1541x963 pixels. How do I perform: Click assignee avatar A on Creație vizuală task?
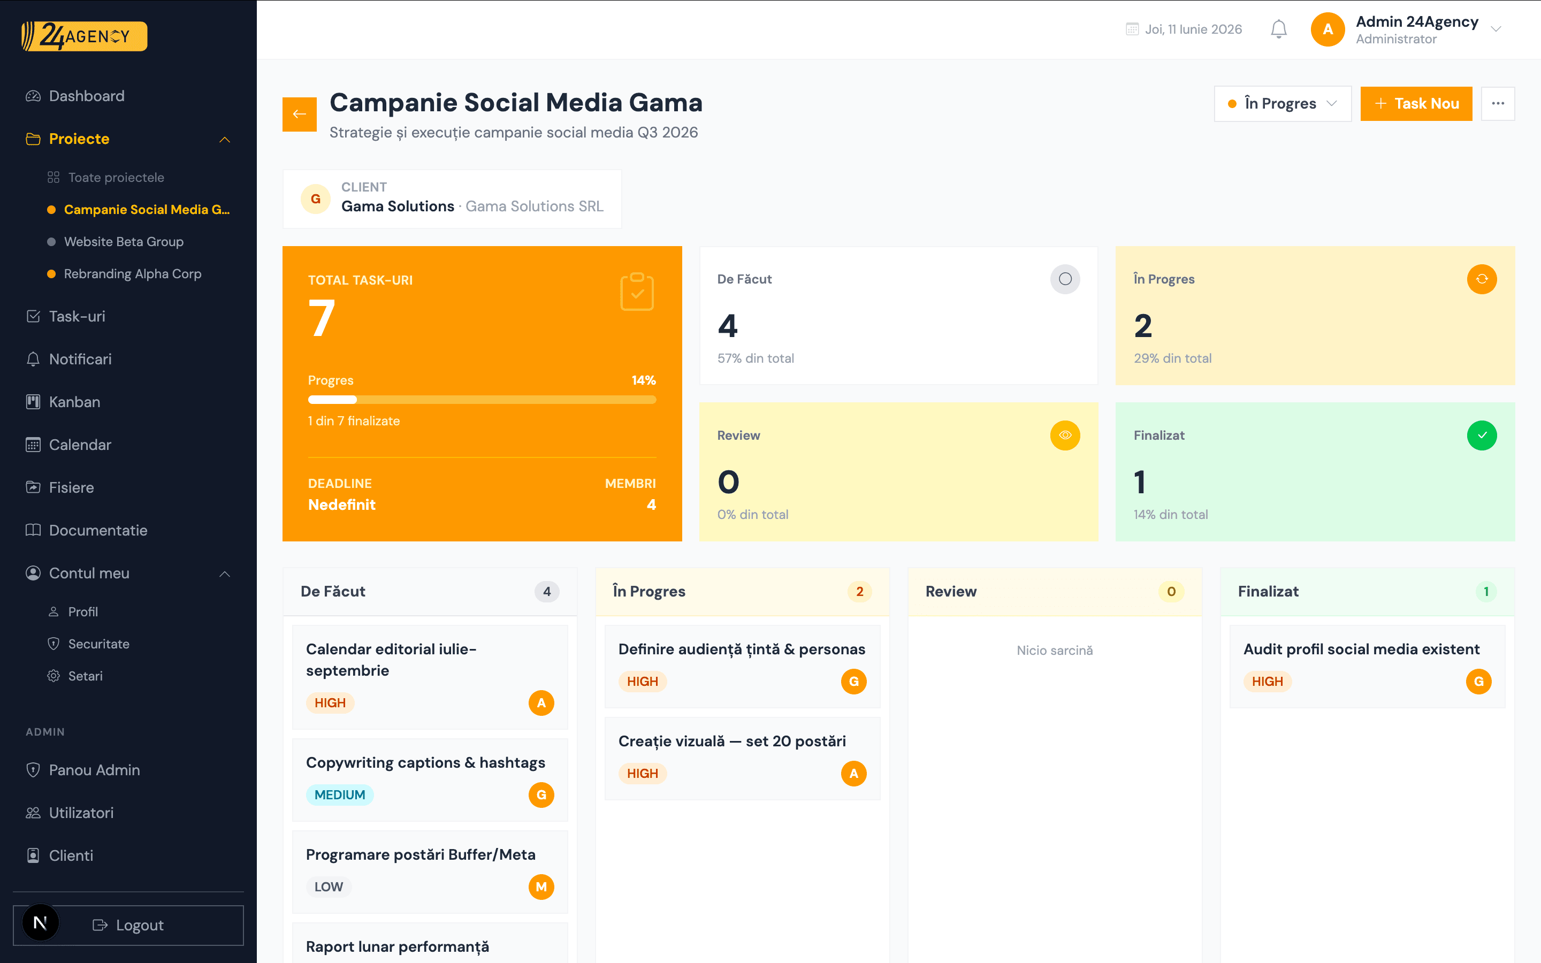854,773
